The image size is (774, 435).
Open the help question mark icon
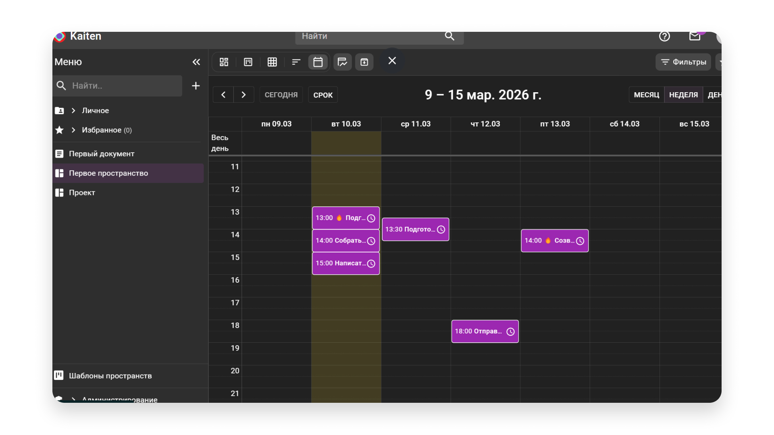[x=664, y=37]
